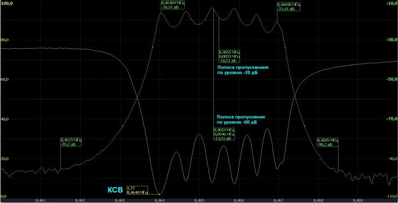Image resolution: width=398 pixels, height=203 pixels.
Task: Click the 8,4655 МГц -18,51 дБ bandwidth marker
Action: tap(229, 57)
